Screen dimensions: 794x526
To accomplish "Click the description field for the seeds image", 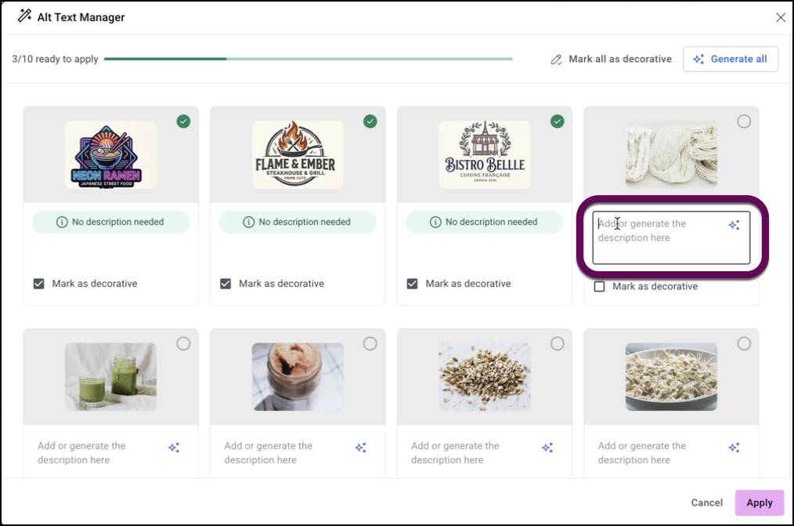I will [468, 453].
